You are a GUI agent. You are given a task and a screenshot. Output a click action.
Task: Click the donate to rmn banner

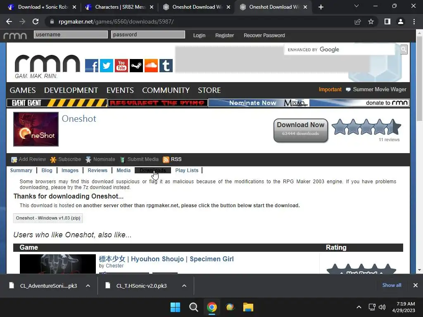tap(359, 103)
